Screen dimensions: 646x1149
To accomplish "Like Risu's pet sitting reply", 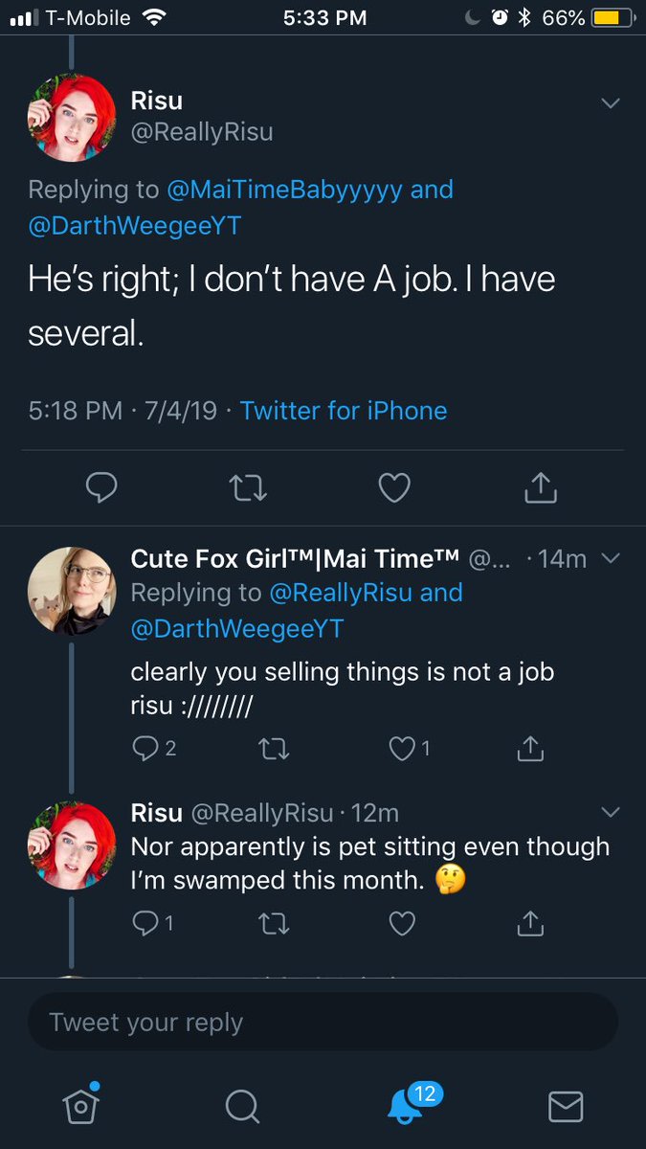I will coord(402,923).
